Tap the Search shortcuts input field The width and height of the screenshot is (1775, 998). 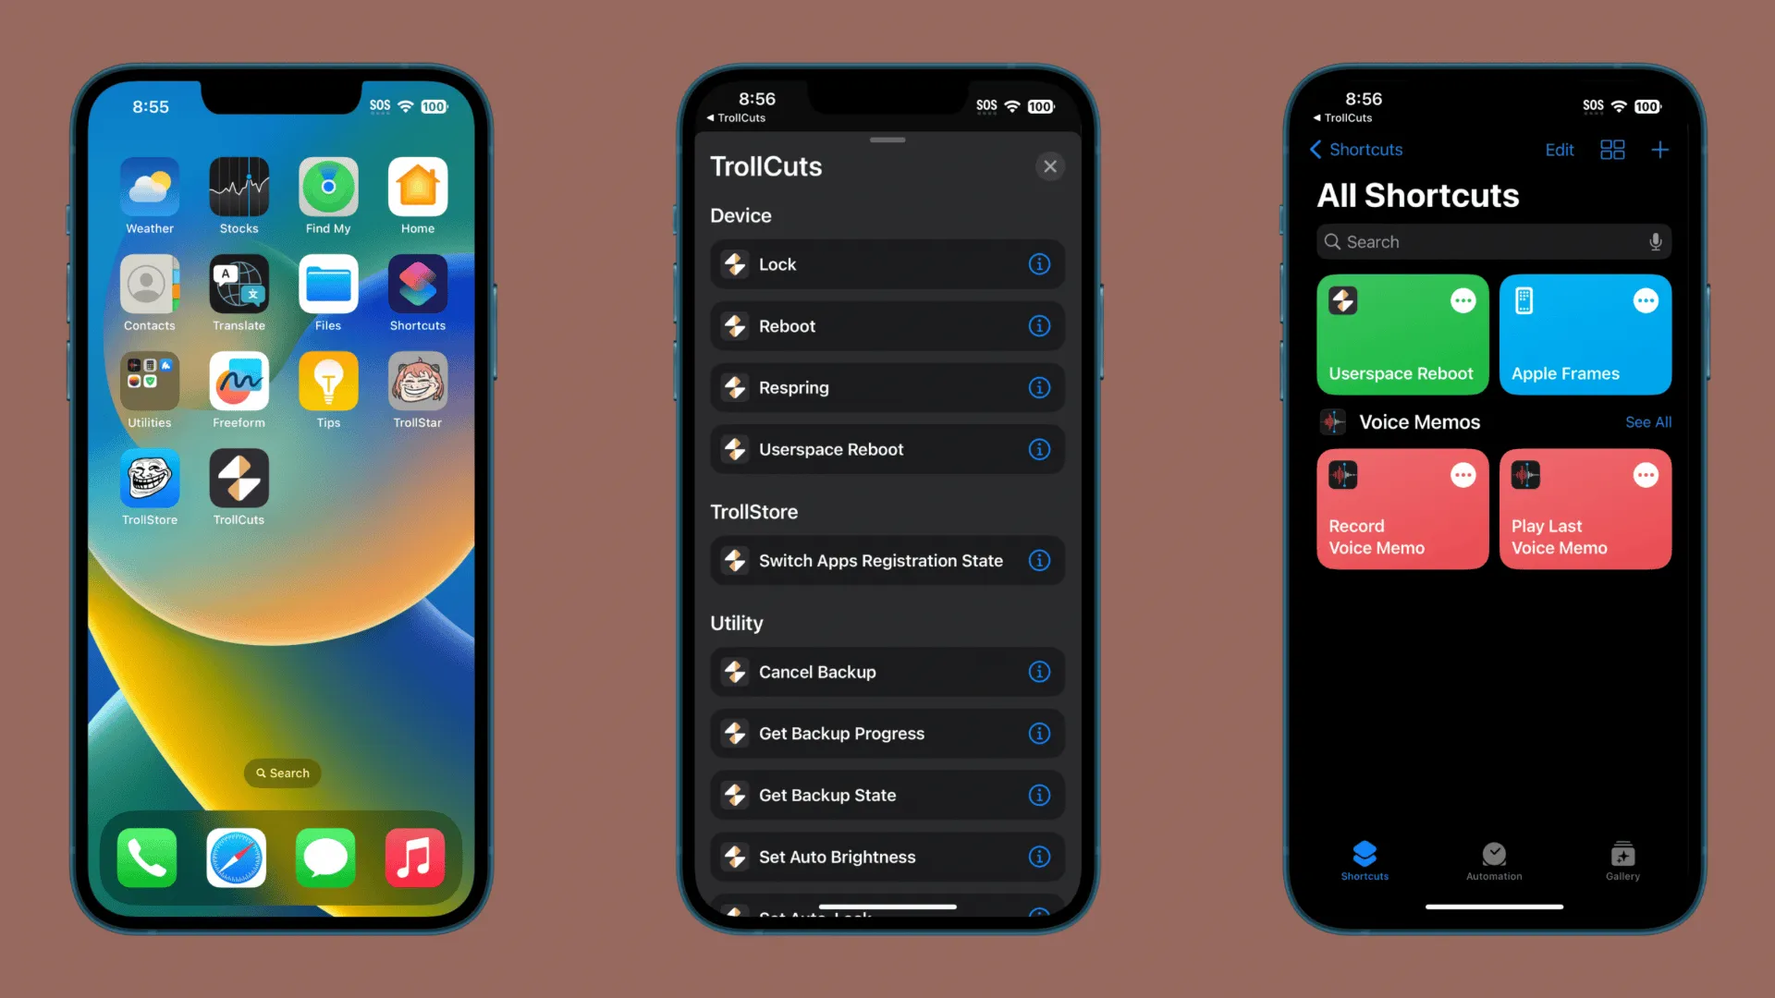1492,240
